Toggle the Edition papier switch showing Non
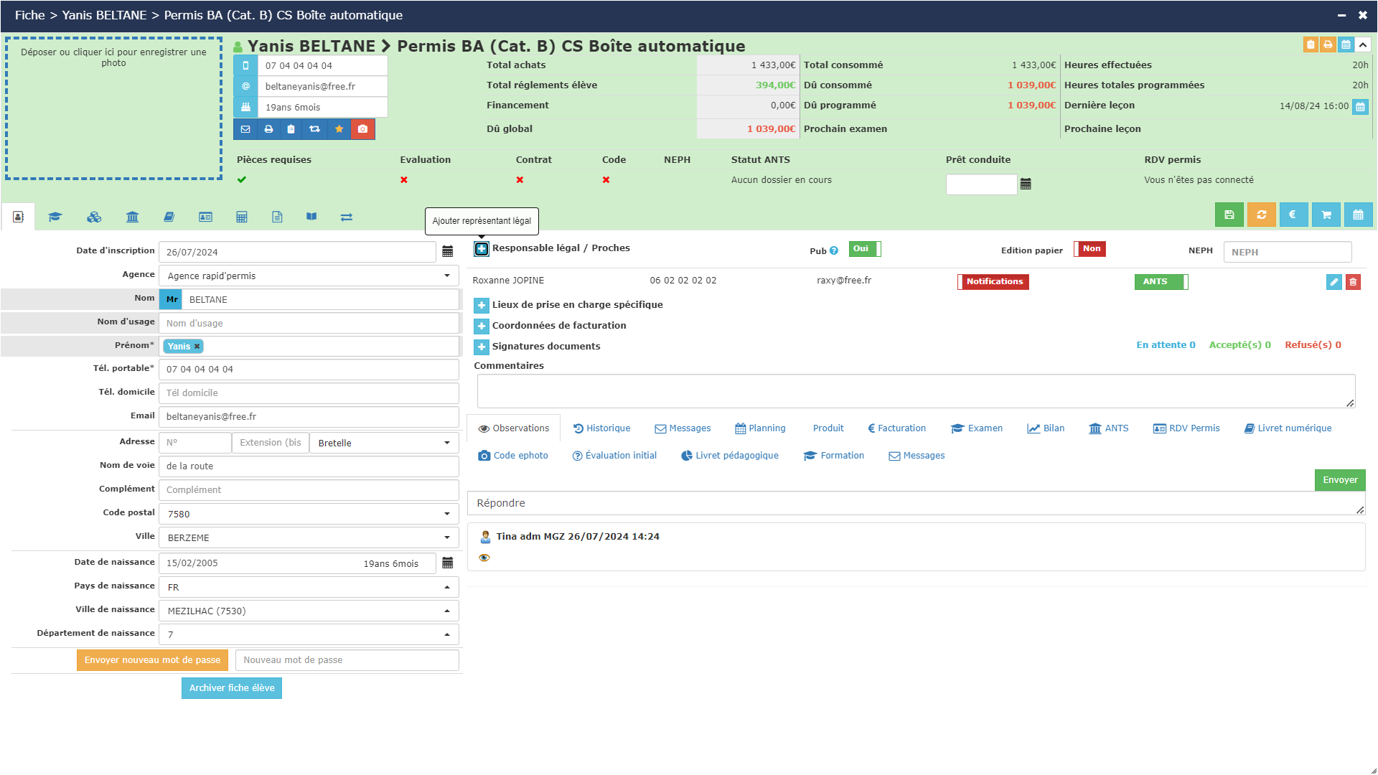This screenshot has height=775, width=1378. [1089, 249]
